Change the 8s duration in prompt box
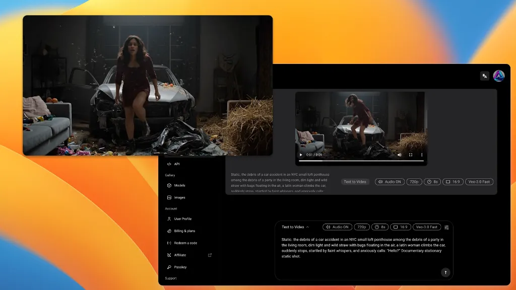This screenshot has height=290, width=516. click(x=380, y=227)
